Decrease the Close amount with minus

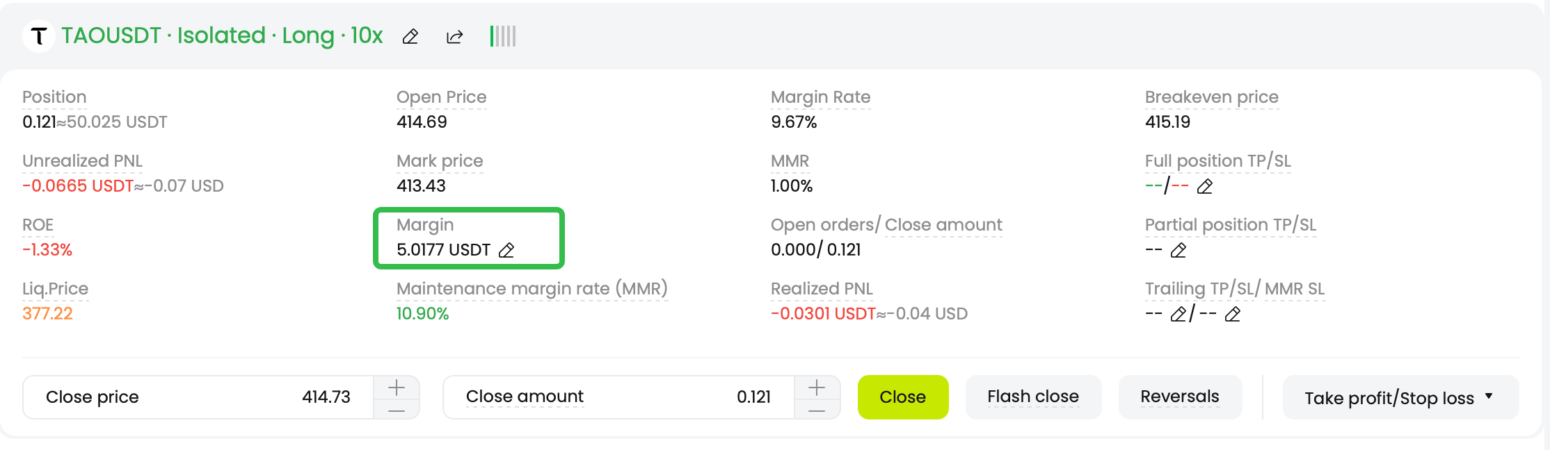point(817,410)
